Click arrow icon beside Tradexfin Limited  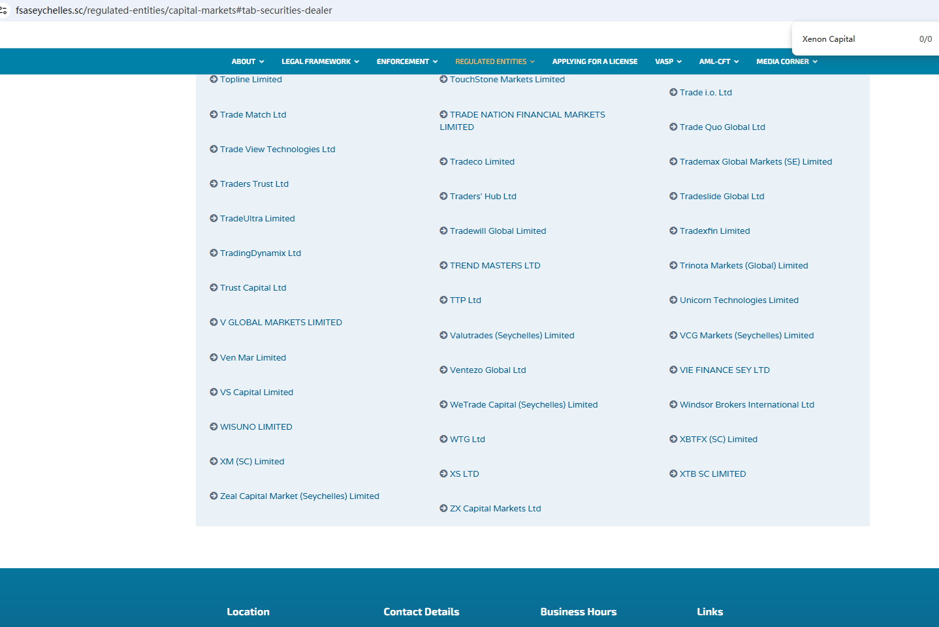[673, 231]
